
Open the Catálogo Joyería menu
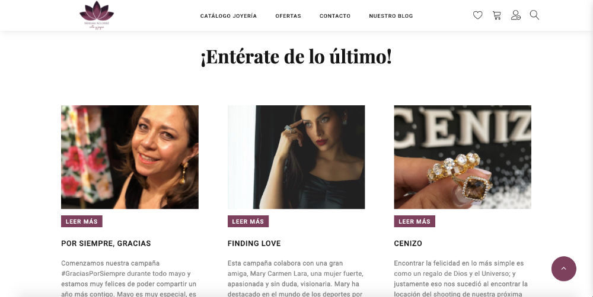[228, 16]
